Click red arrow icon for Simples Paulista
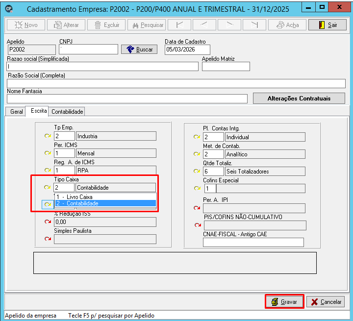 [48, 239]
